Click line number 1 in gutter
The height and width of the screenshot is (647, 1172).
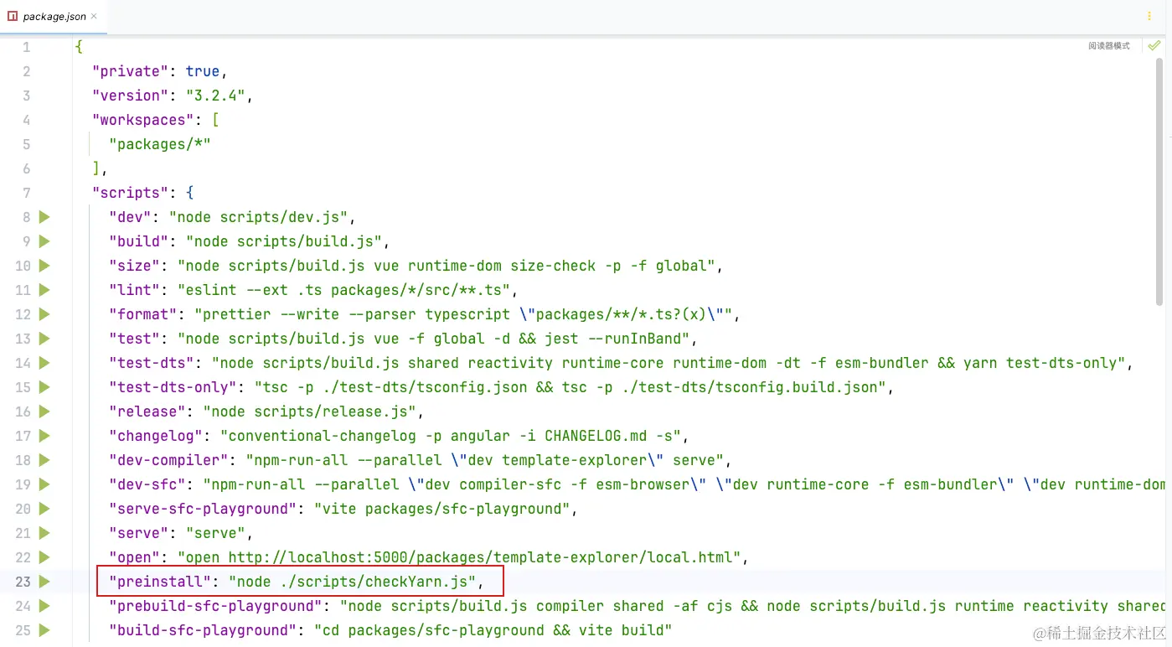pos(27,47)
